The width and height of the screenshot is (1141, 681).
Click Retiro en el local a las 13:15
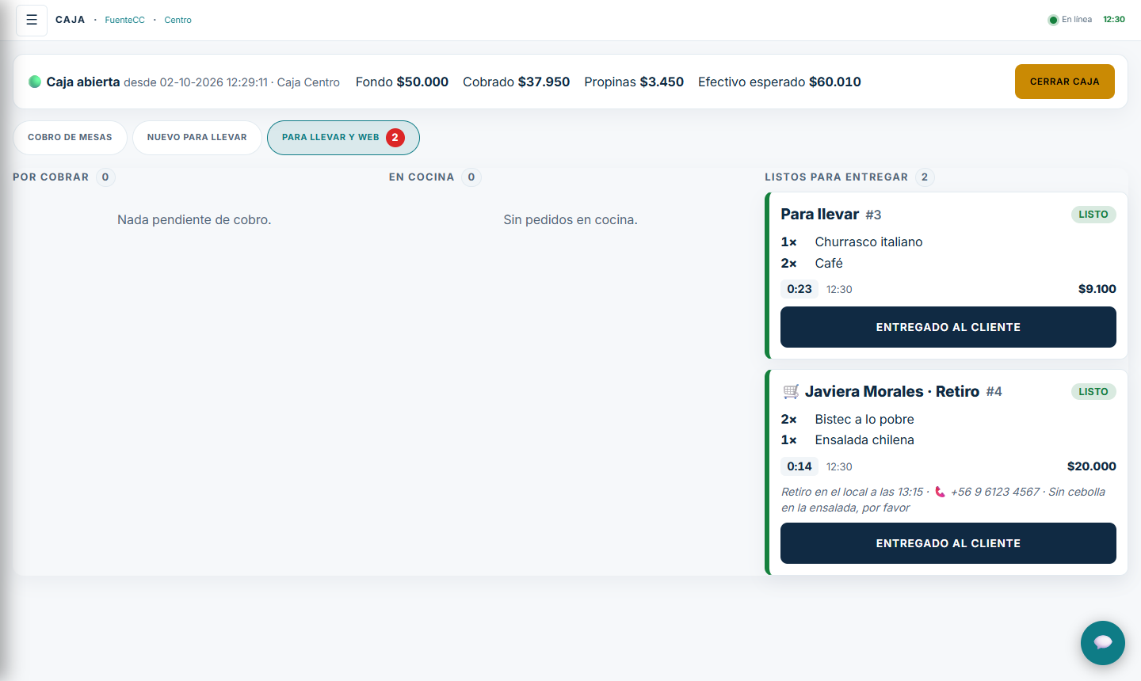pos(853,492)
